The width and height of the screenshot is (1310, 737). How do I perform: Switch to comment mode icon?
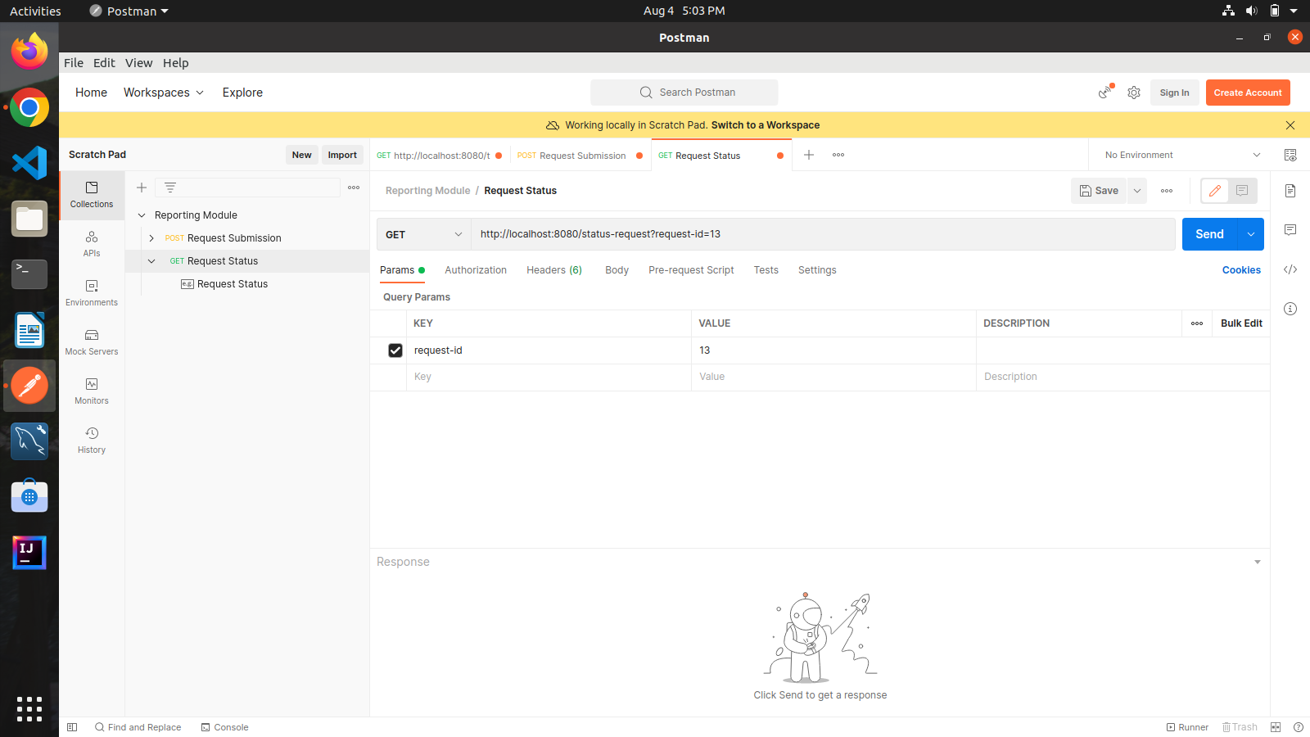pos(1242,191)
